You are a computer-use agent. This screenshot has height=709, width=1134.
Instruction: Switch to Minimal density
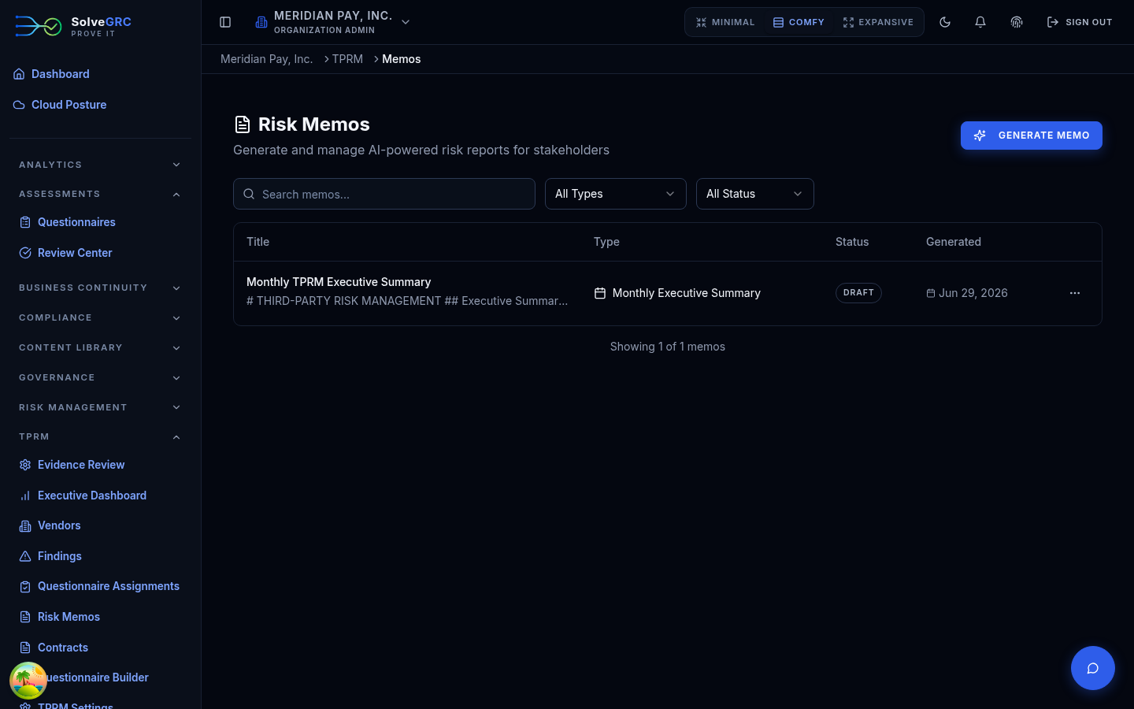(x=725, y=22)
